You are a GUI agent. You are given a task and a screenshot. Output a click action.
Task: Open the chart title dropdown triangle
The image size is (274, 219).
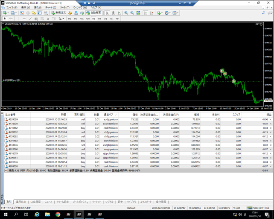click(x=3, y=24)
